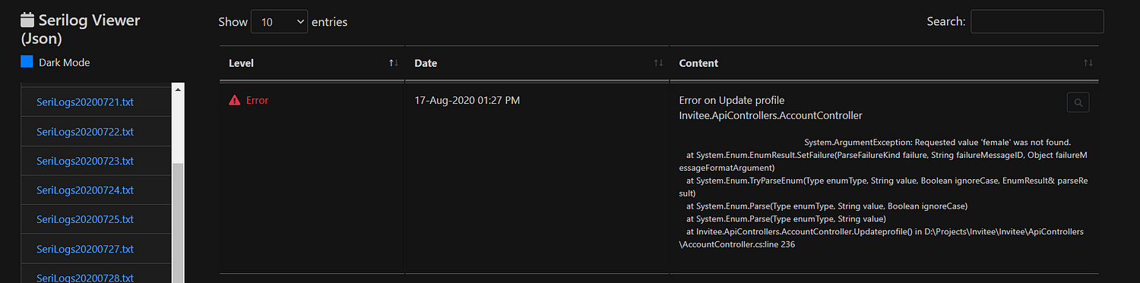Click the calendar icon beside Serilog Viewer
The height and width of the screenshot is (283, 1140).
click(27, 20)
